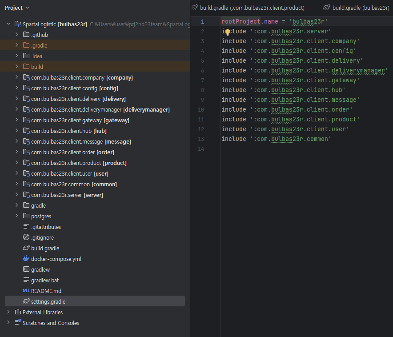This screenshot has width=393, height=337.
Task: Select docker-compose.yml file in tree
Action: point(56,259)
